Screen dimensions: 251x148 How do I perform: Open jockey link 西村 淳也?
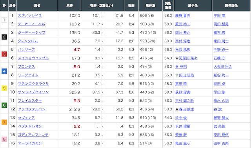(x=183, y=41)
